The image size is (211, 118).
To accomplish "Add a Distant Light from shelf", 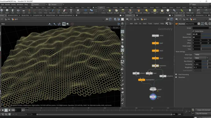I will (146, 11).
